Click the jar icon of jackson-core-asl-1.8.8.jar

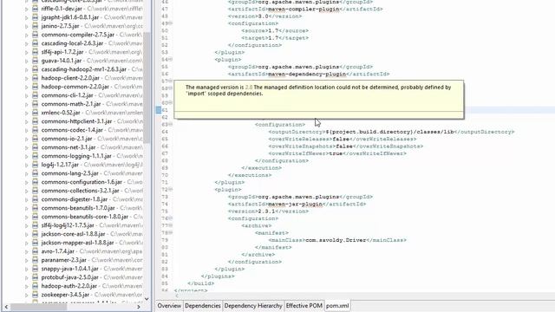tap(35, 234)
